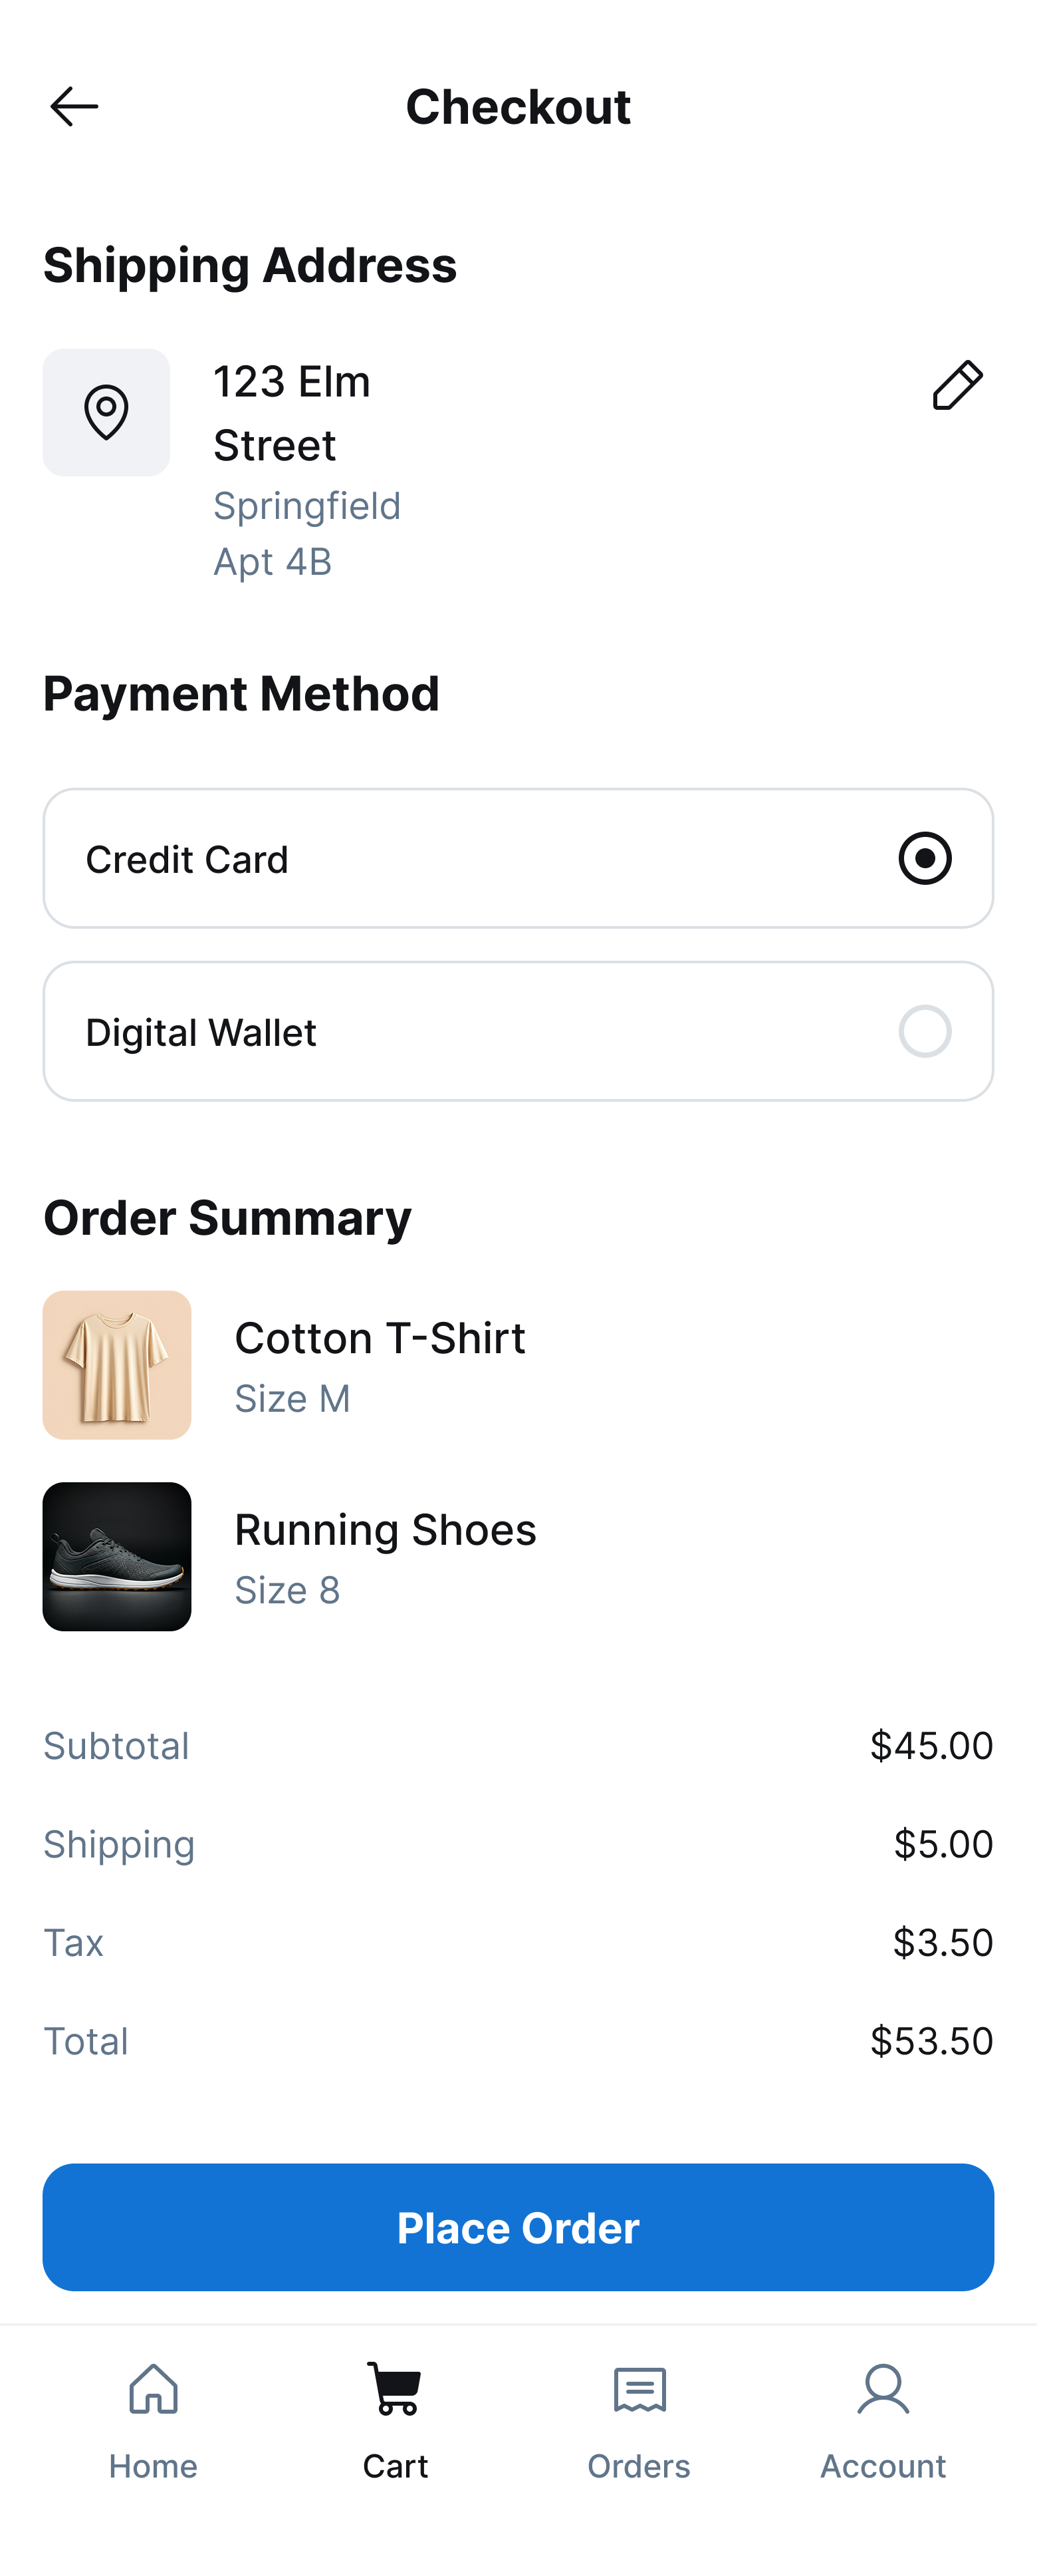This screenshot has width=1037, height=2576.
Task: Open the Running Shoes item name
Action: pyautogui.click(x=386, y=1530)
